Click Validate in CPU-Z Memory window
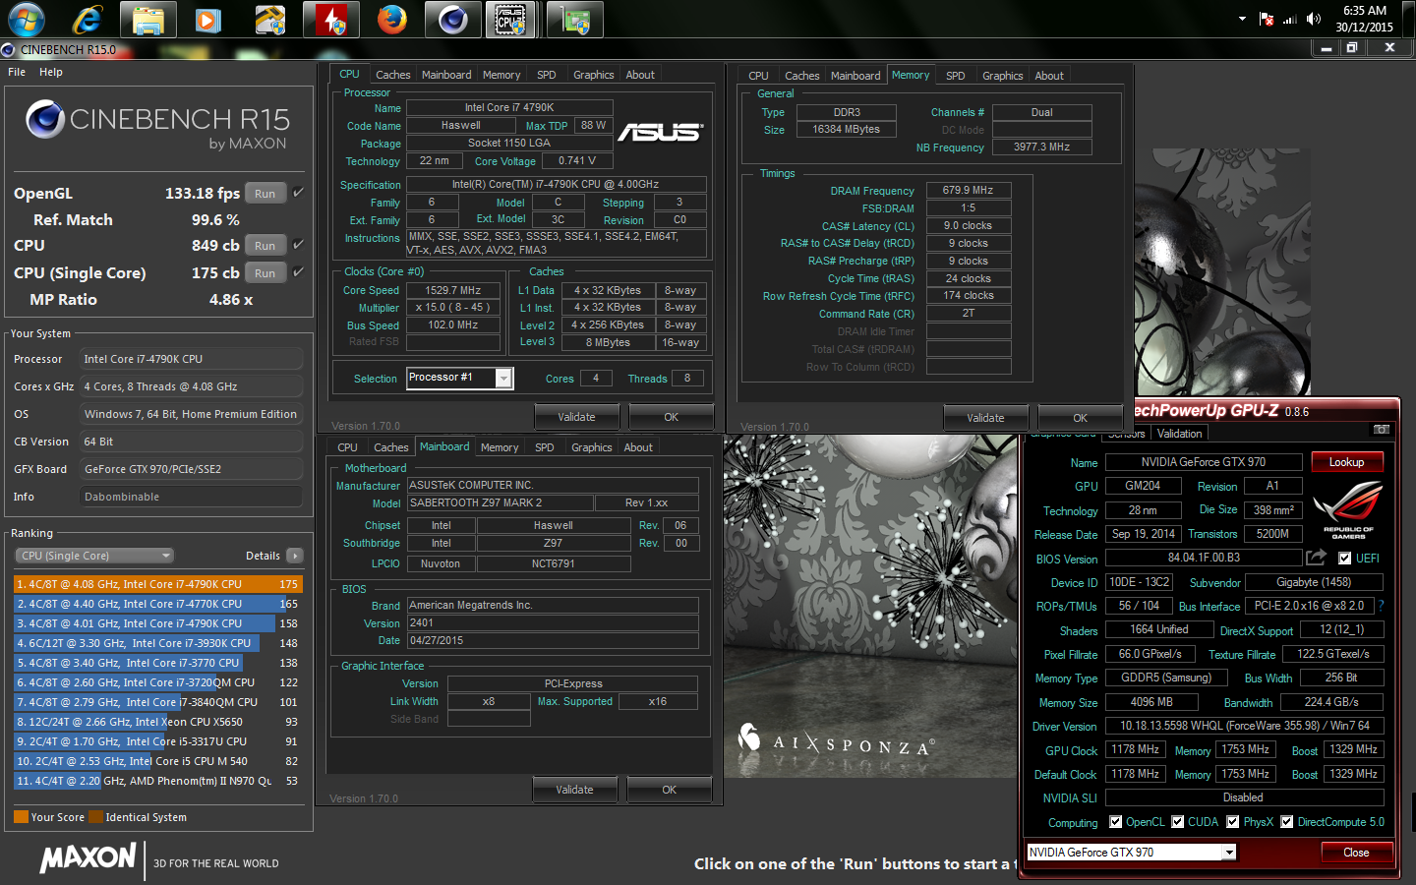Image resolution: width=1416 pixels, height=885 pixels. click(x=985, y=418)
